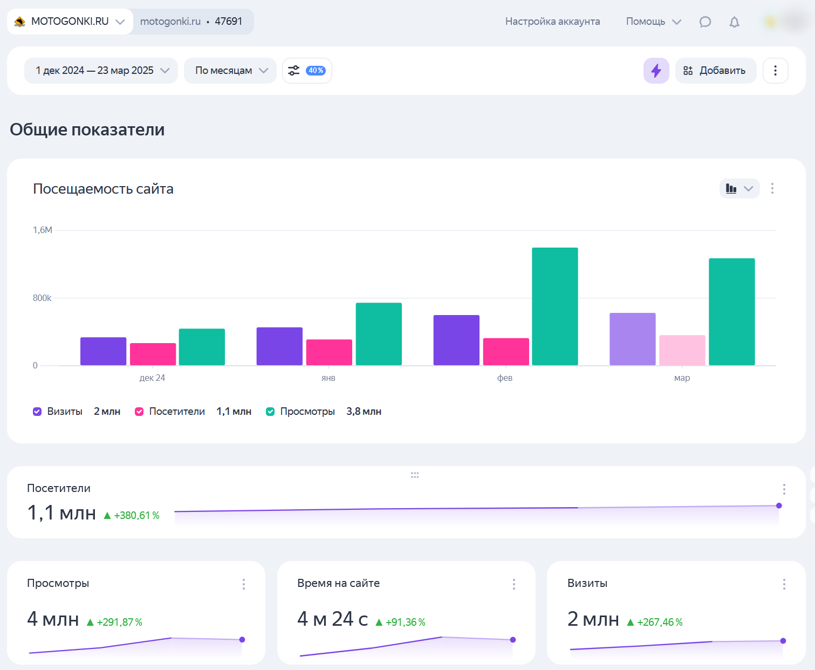The width and height of the screenshot is (815, 670).
Task: Open the three-dot menu beside Добавить
Action: [x=775, y=71]
